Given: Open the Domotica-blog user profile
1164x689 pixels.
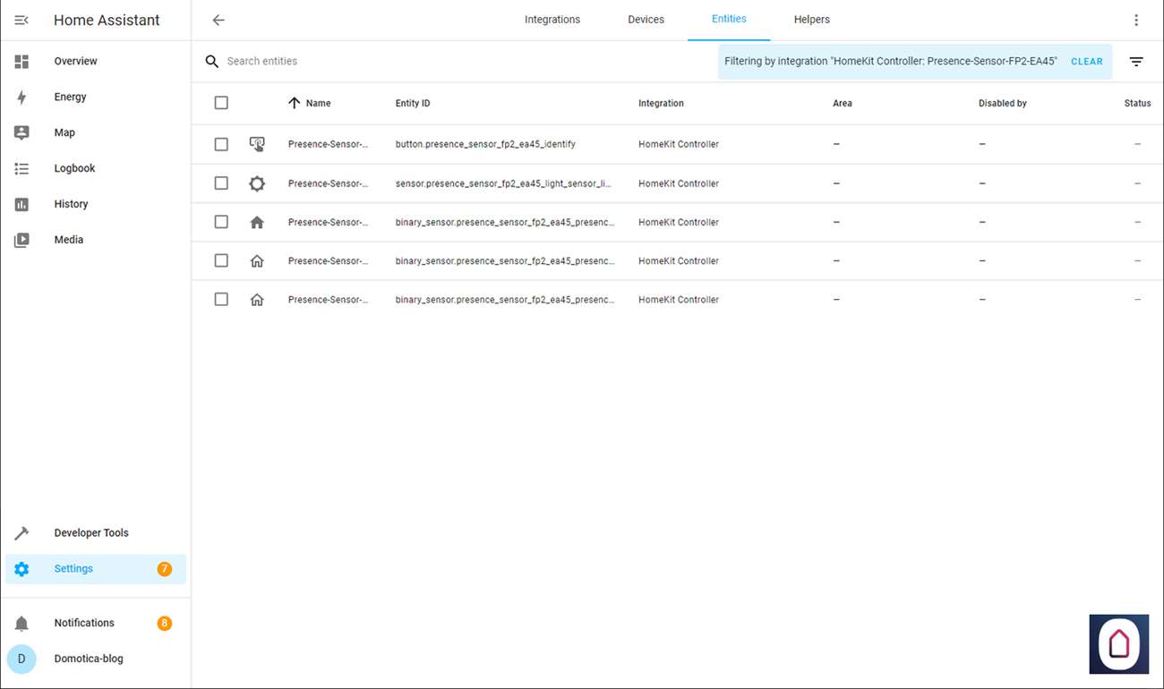Looking at the screenshot, I should tap(88, 659).
